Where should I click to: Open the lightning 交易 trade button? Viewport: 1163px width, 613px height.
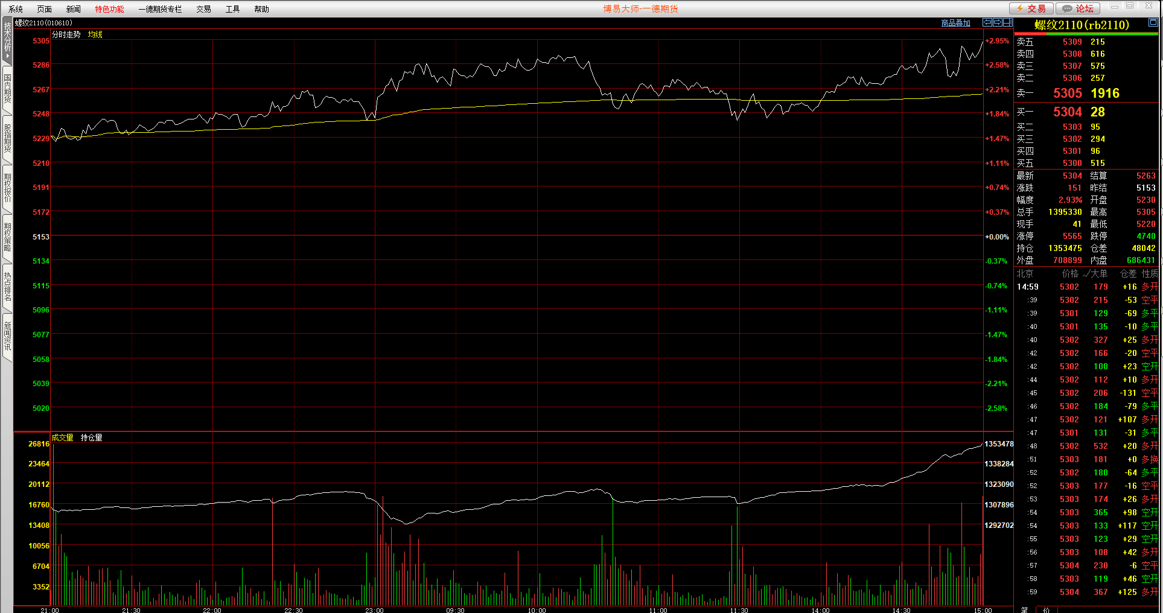(x=1031, y=8)
